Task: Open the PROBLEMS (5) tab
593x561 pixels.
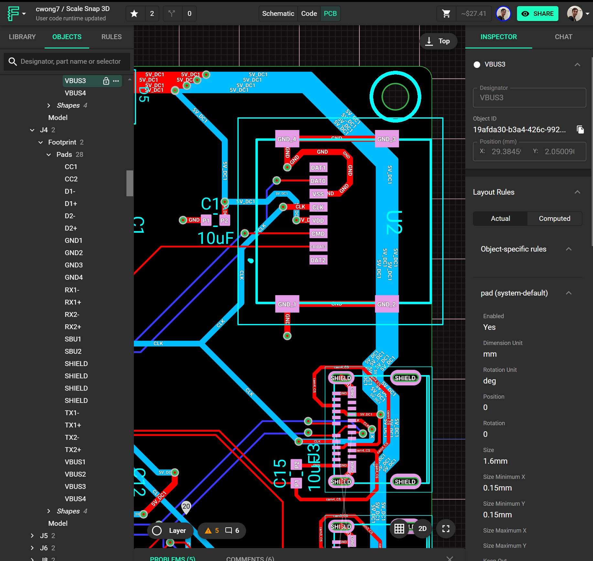Action: click(x=173, y=558)
